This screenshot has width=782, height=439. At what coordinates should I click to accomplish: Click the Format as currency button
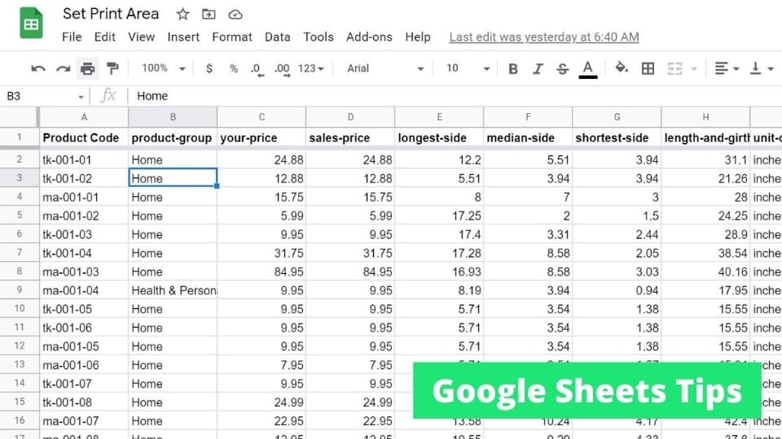209,68
